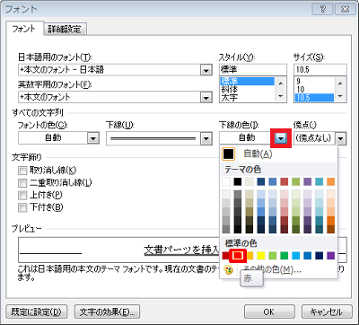Screen dimensions: 359x325
Task: Click style list scroll-up arrow
Action: click(280, 83)
